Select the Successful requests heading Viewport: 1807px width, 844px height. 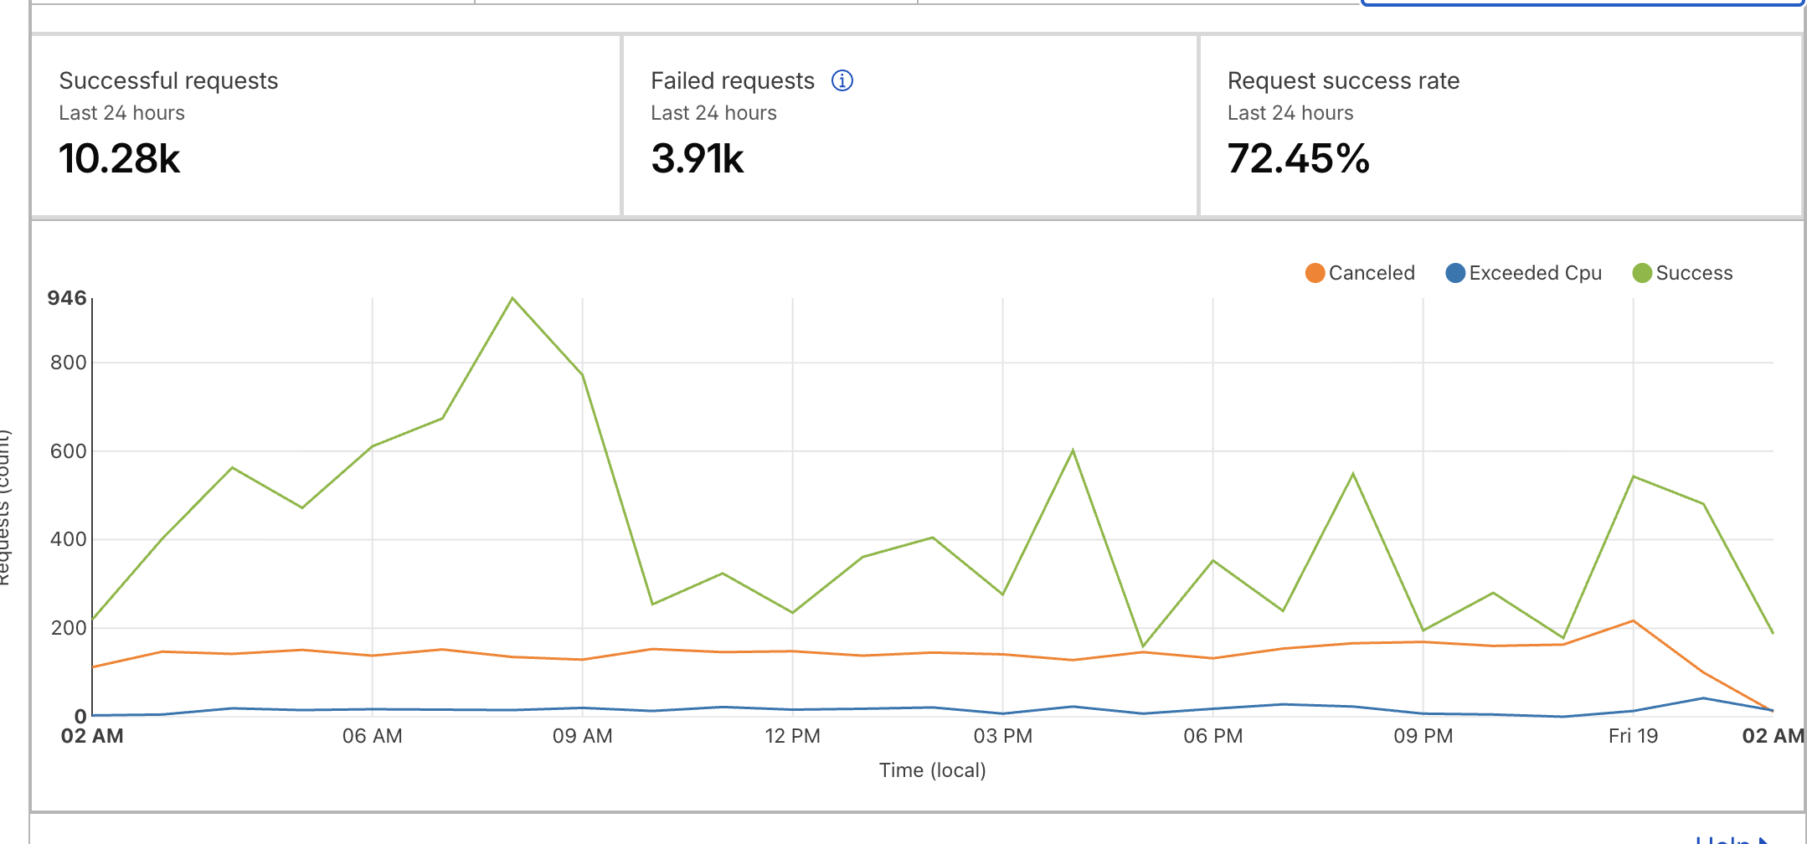(168, 80)
